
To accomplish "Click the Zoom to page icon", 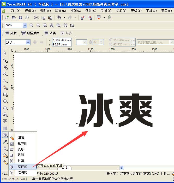I will tap(58, 25).
